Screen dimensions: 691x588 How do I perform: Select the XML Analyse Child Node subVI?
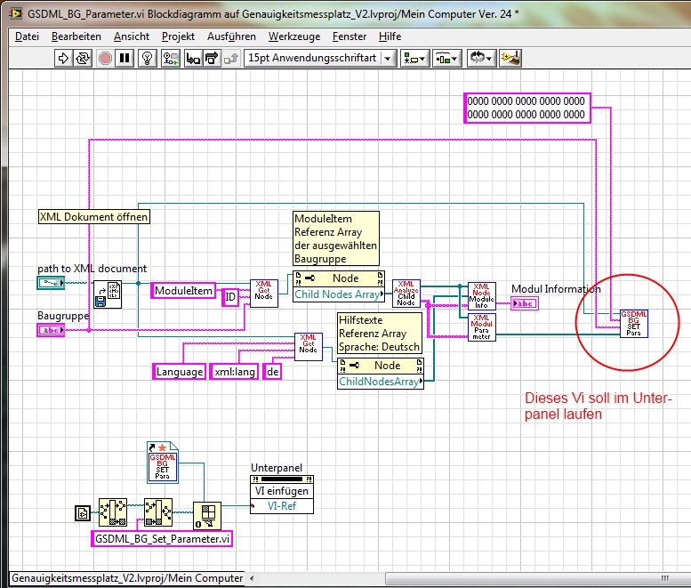[x=406, y=293]
